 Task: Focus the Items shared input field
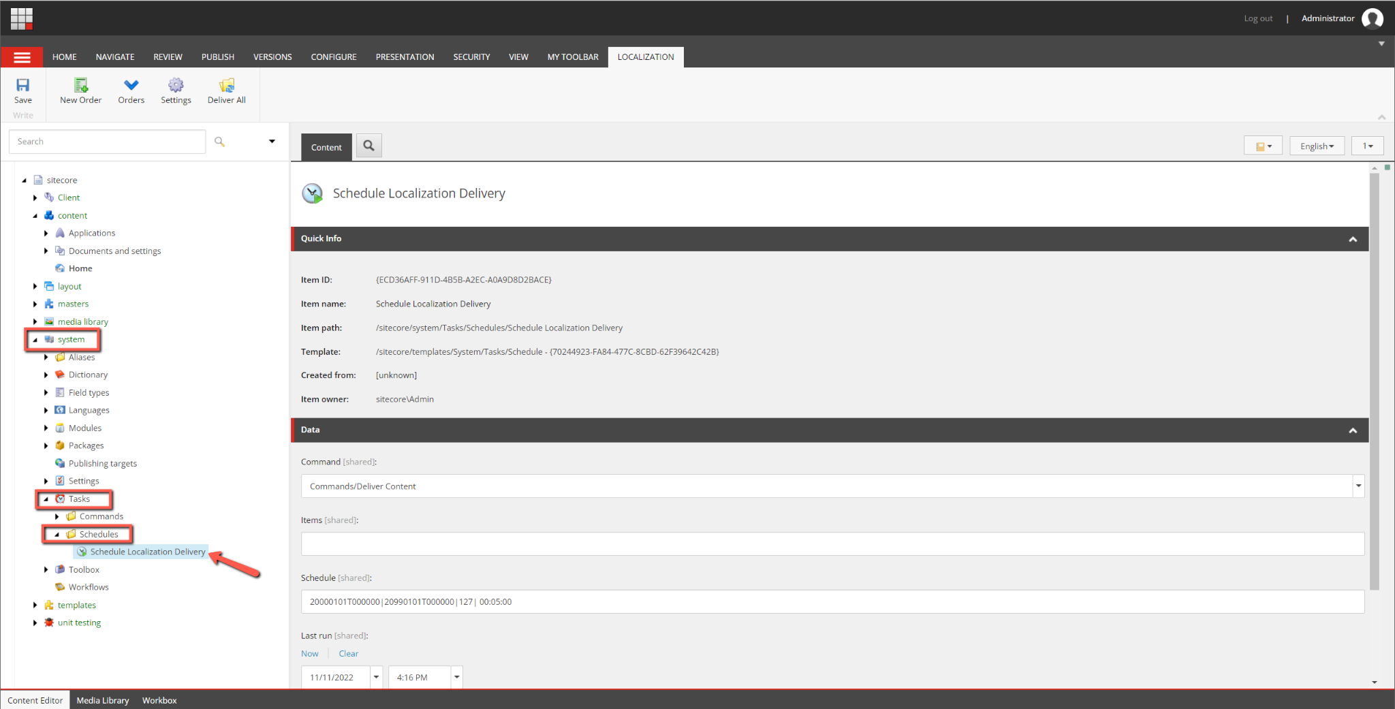(832, 543)
